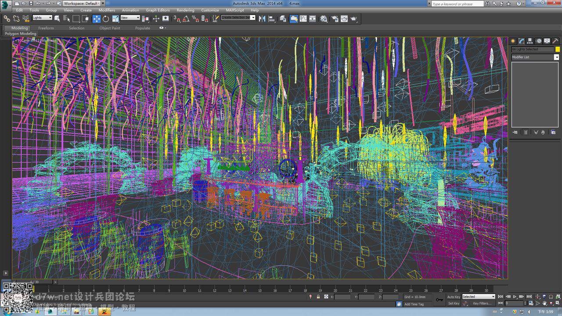Open the Create command panel tab
The height and width of the screenshot is (316, 562).
tap(513, 41)
